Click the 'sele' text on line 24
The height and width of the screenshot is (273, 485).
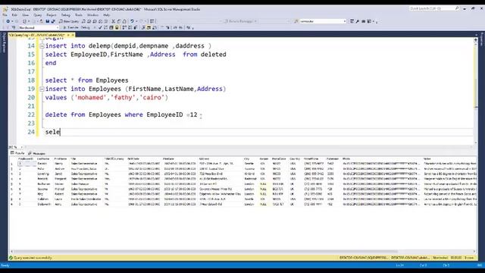pyautogui.click(x=52, y=132)
